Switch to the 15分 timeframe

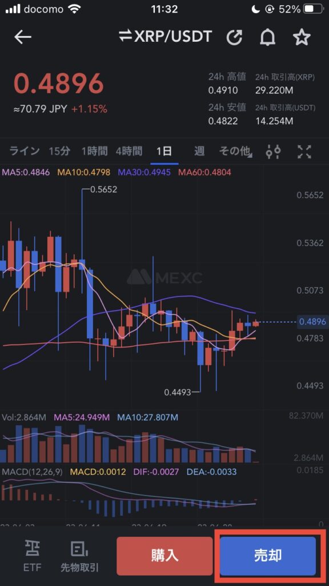click(59, 151)
